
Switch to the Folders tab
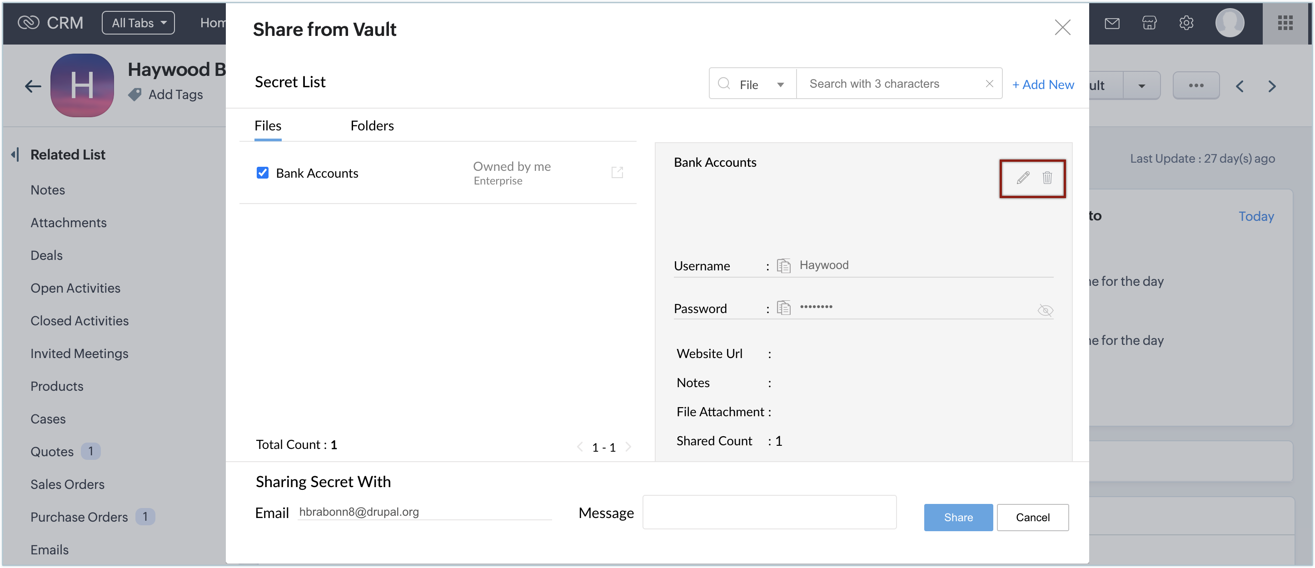tap(372, 125)
